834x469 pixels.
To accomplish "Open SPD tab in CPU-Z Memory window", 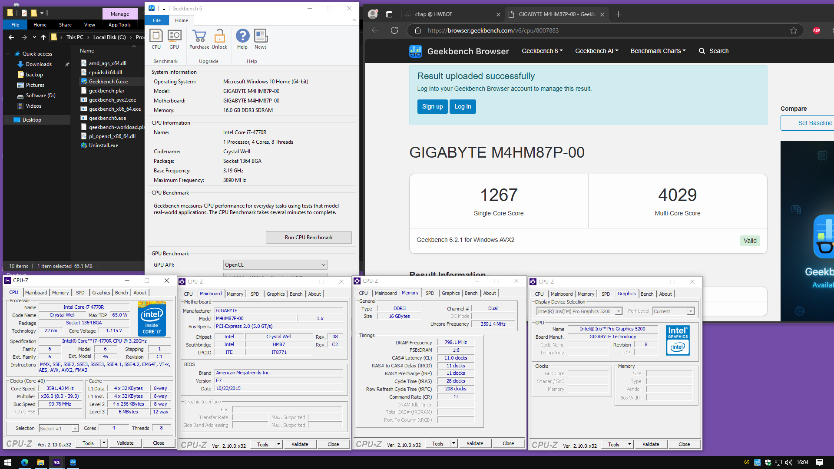I will 430,293.
